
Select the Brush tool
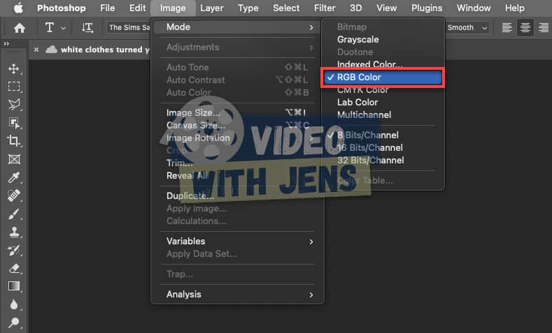point(14,214)
